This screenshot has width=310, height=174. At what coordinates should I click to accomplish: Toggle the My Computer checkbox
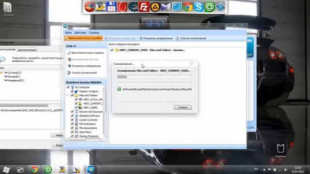pos(68,87)
